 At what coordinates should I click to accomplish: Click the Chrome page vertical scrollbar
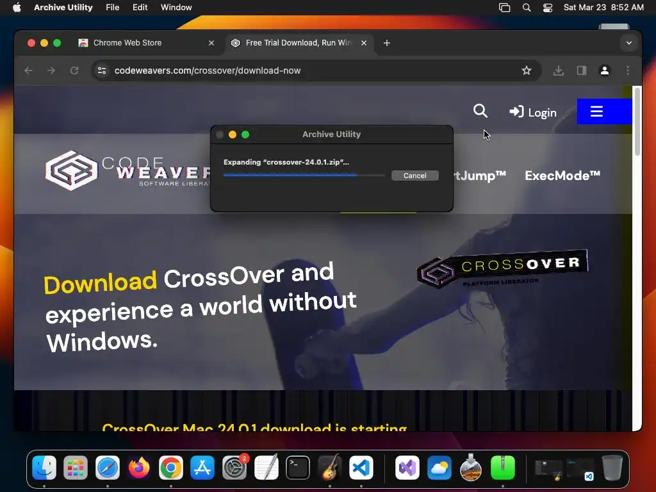click(x=637, y=121)
